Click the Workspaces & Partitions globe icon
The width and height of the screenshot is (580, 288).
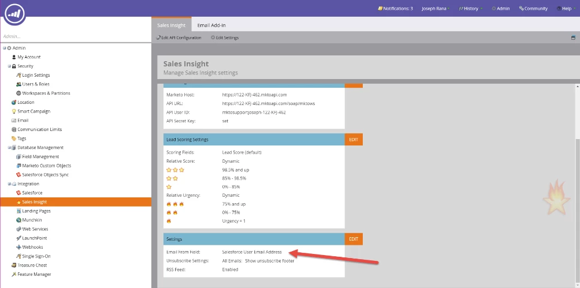[x=18, y=93]
